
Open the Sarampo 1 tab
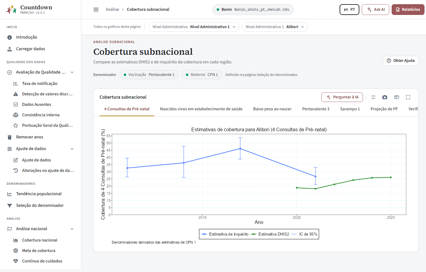coord(350,109)
